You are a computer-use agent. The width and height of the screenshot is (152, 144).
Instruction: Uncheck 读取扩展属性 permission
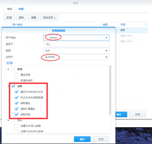(16, 109)
